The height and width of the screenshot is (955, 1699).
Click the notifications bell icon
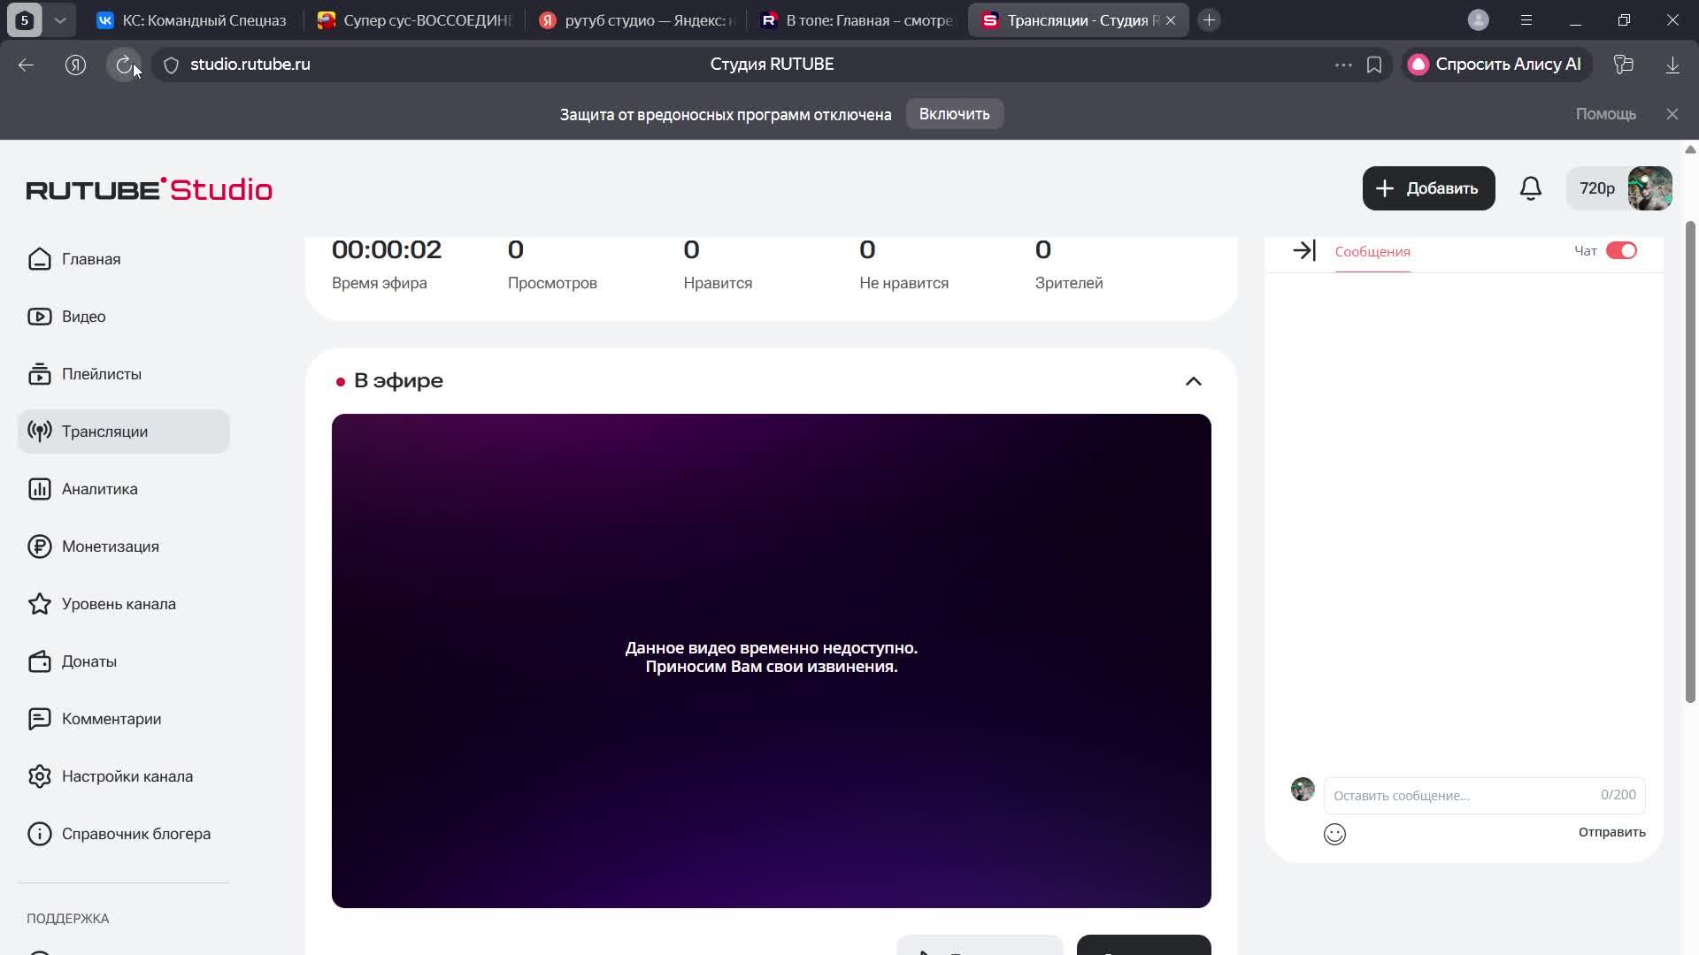tap(1530, 188)
